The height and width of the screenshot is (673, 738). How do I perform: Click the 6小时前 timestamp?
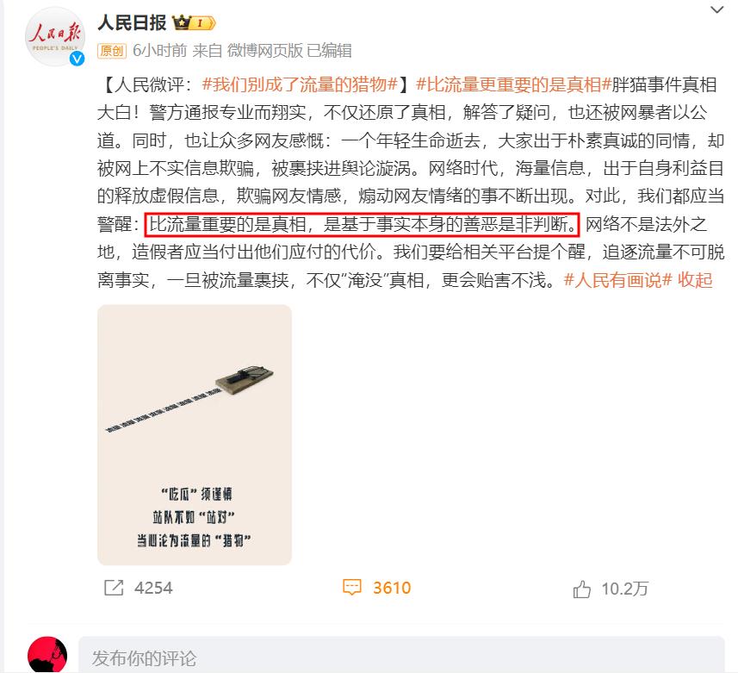(x=159, y=50)
